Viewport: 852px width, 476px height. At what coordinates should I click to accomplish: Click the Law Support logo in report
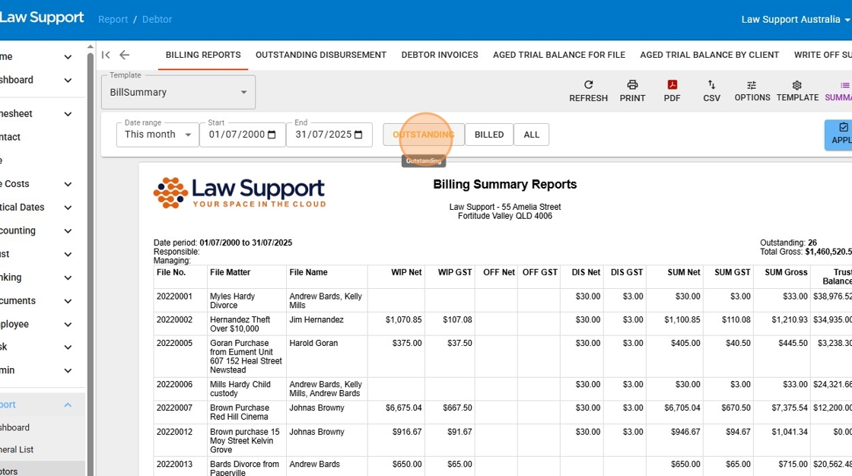[x=240, y=193]
